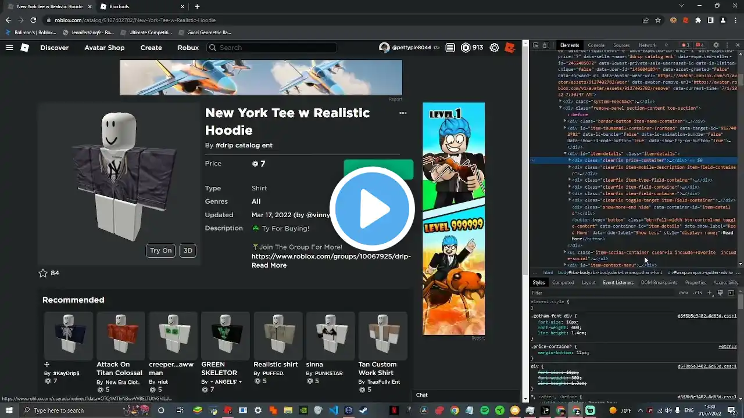Open the @pettypie8044 avatar profile
This screenshot has width=744, height=418.
tap(384, 48)
